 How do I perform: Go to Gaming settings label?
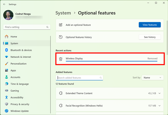15,91
